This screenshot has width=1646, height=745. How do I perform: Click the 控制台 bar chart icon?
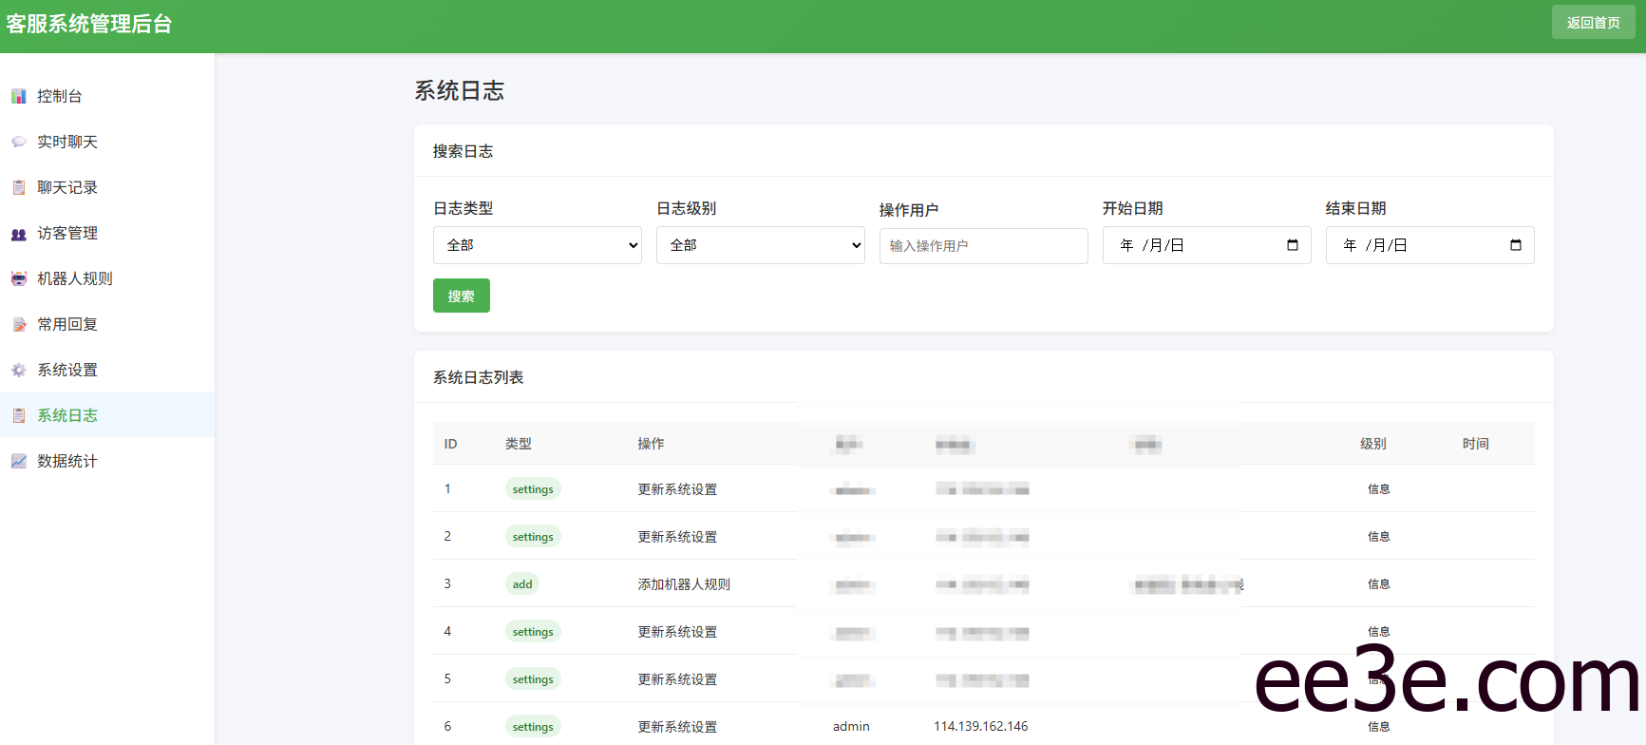(19, 96)
